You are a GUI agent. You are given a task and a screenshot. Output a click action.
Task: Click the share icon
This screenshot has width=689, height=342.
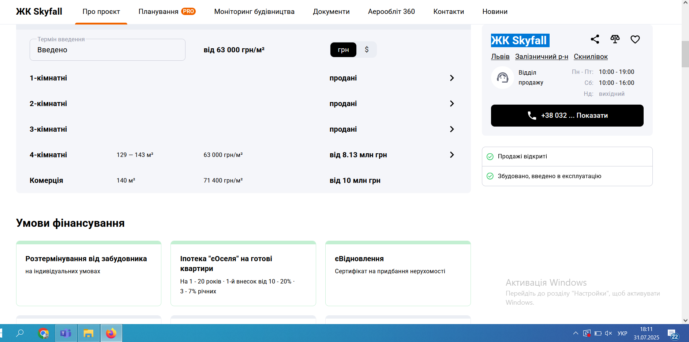coord(595,39)
